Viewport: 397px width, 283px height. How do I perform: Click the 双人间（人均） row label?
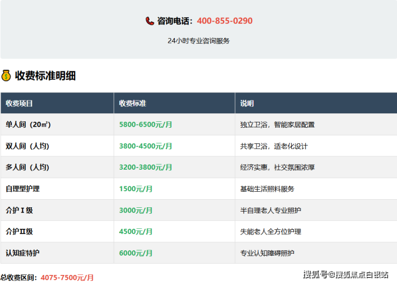click(27, 146)
